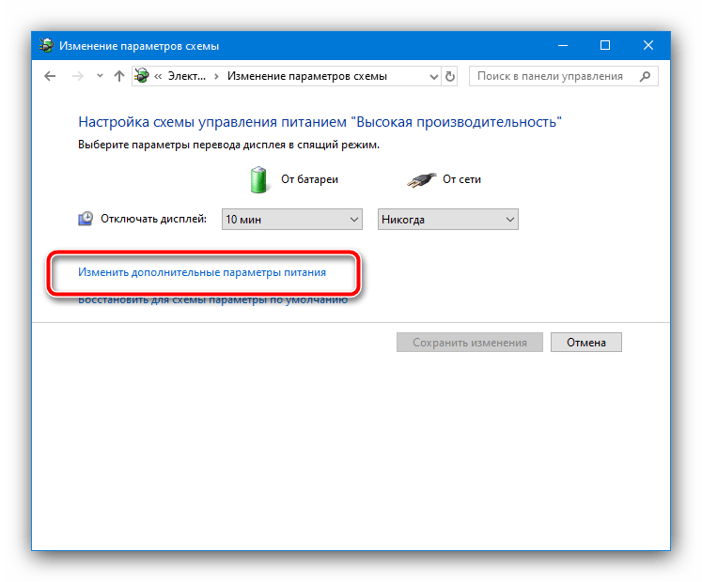Close the window
This screenshot has height=582, width=702.
tap(647, 46)
